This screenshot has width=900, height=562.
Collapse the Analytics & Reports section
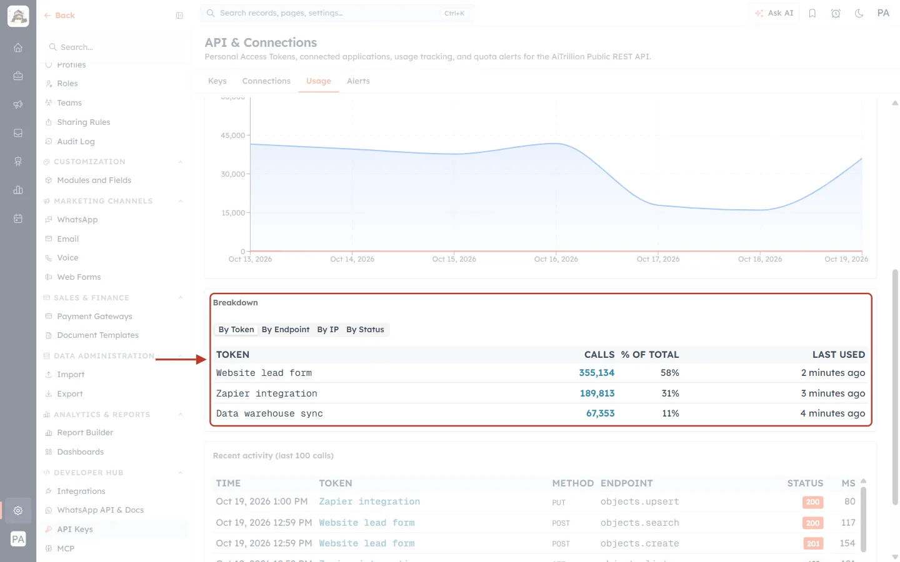click(x=181, y=415)
